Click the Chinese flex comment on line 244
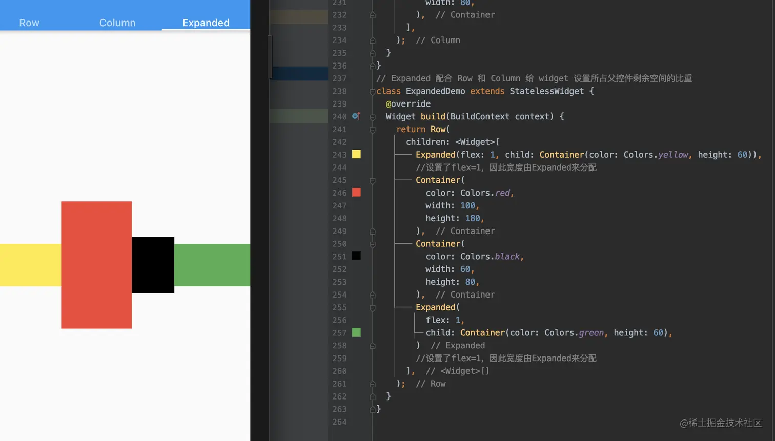This screenshot has width=775, height=441. [x=506, y=167]
